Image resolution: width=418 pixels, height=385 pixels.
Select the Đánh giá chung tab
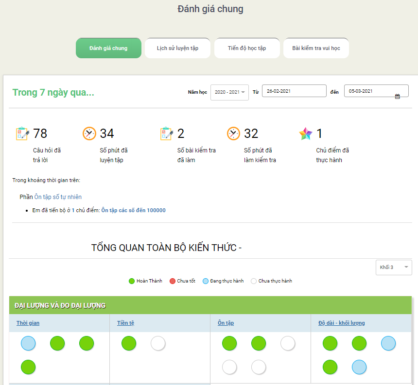coord(108,48)
